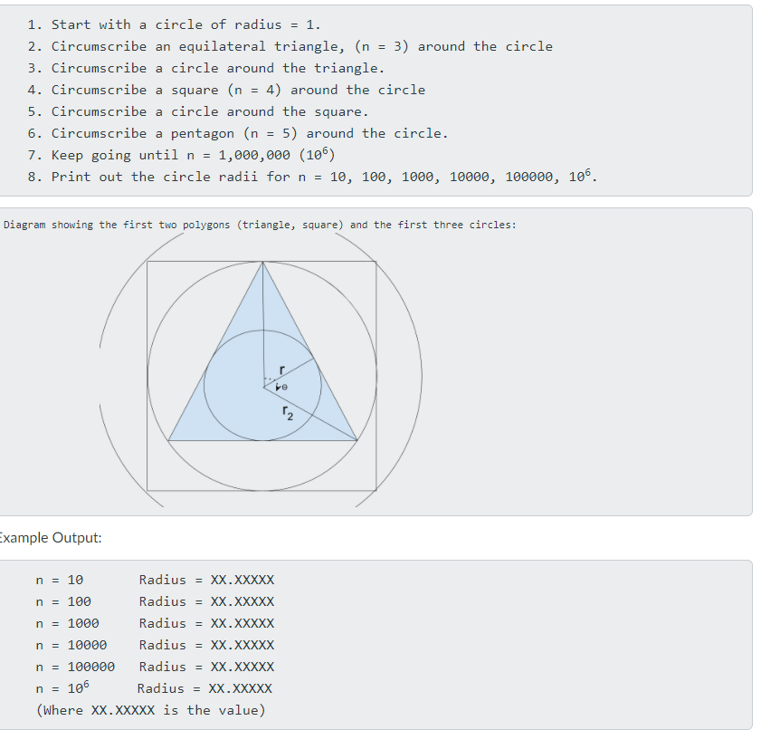Click the theta angle marker in the diagram
Image resolution: width=761 pixels, height=730 pixels.
coord(282,388)
